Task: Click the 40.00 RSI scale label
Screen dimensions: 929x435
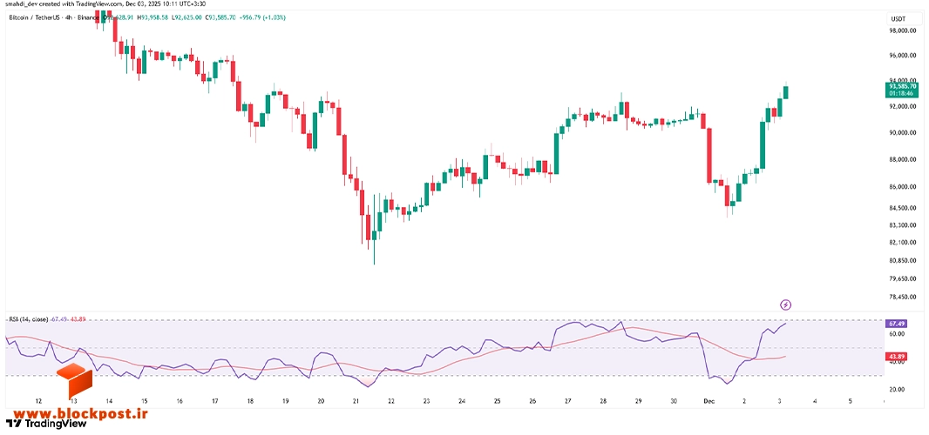Action: (897, 362)
